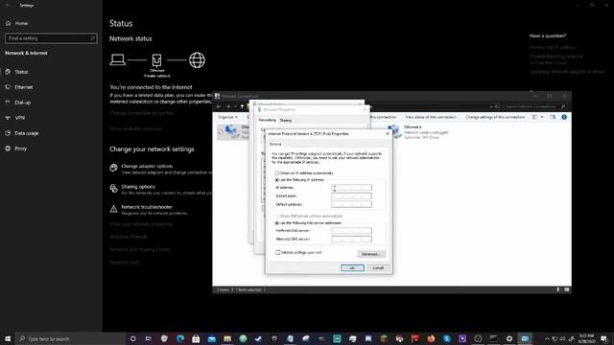Screen dimensions: 614x345
Task: Open Cortana circle on taskbar
Action: click(133, 338)
